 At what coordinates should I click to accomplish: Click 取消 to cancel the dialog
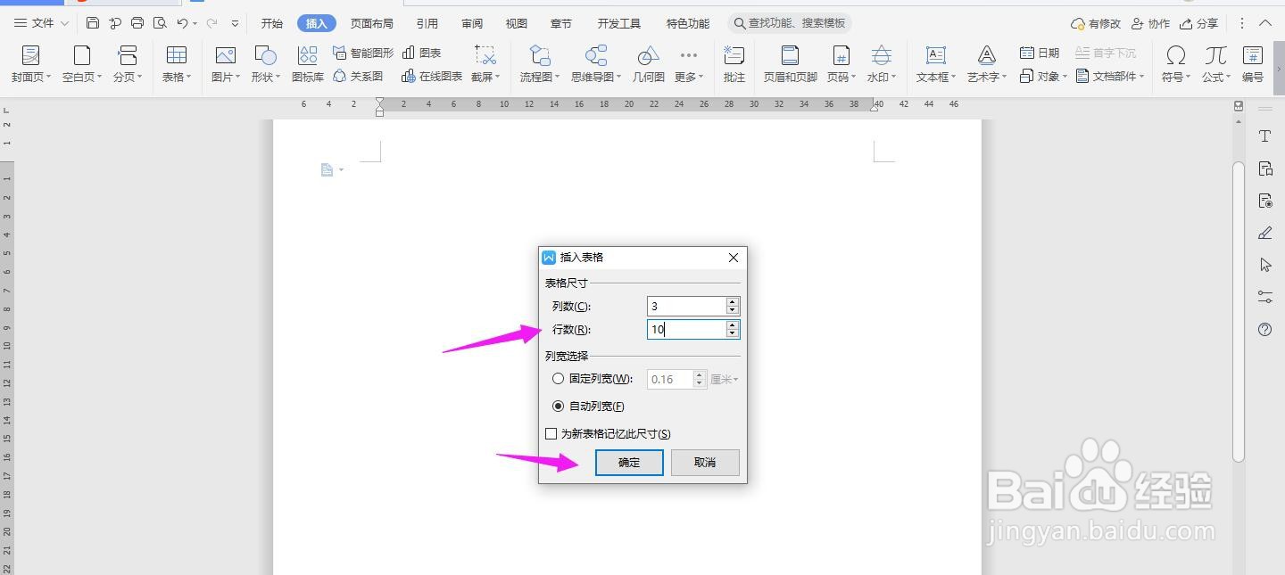[x=705, y=463]
